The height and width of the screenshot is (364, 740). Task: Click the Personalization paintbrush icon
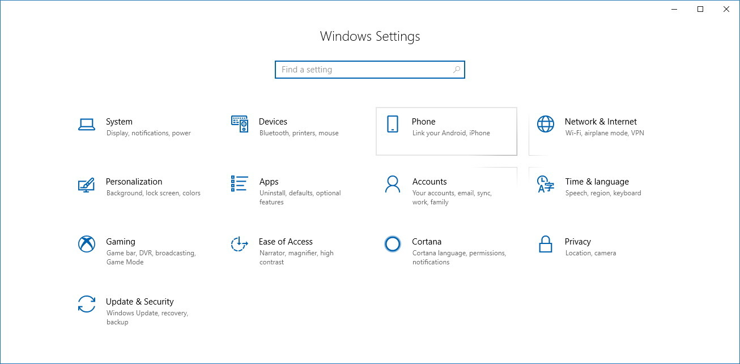tap(86, 185)
